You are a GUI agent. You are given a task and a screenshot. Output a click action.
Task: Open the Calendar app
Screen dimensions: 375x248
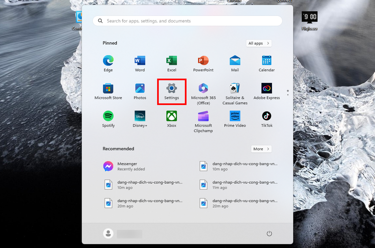pyautogui.click(x=267, y=63)
